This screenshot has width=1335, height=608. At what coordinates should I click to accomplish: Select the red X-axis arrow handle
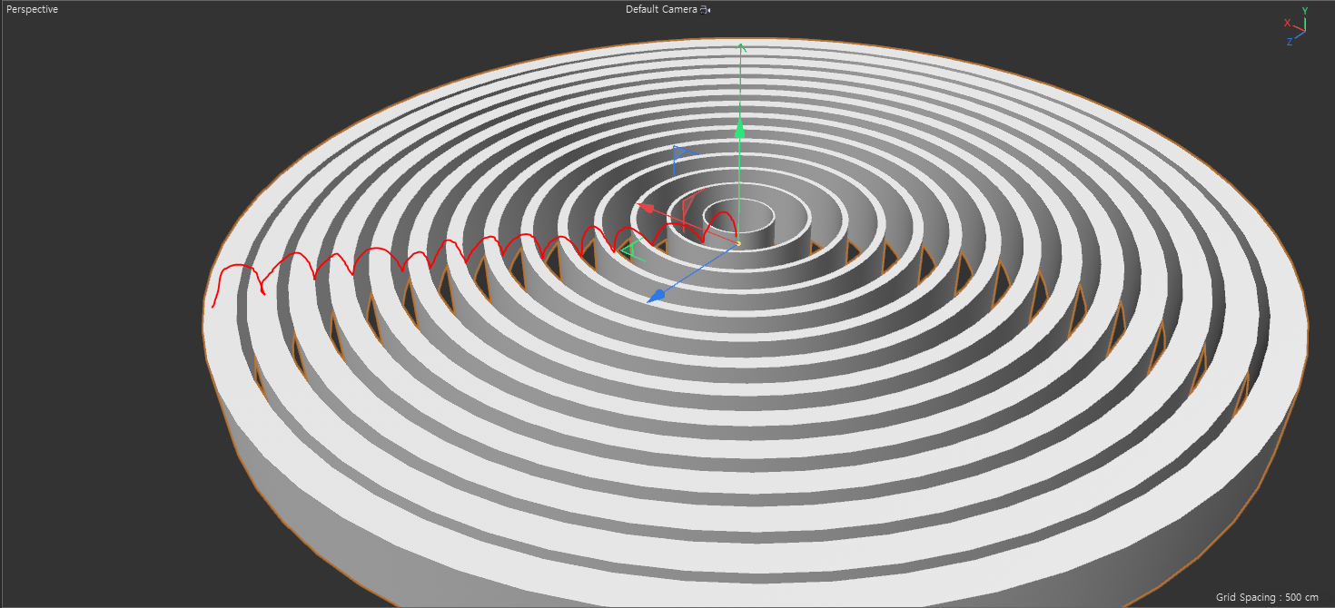pyautogui.click(x=646, y=208)
